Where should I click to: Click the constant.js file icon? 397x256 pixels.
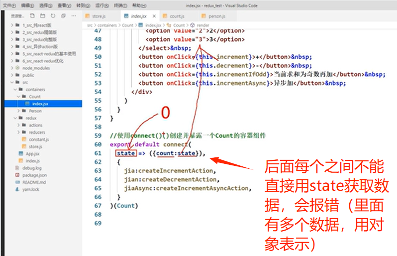[x=24, y=139]
